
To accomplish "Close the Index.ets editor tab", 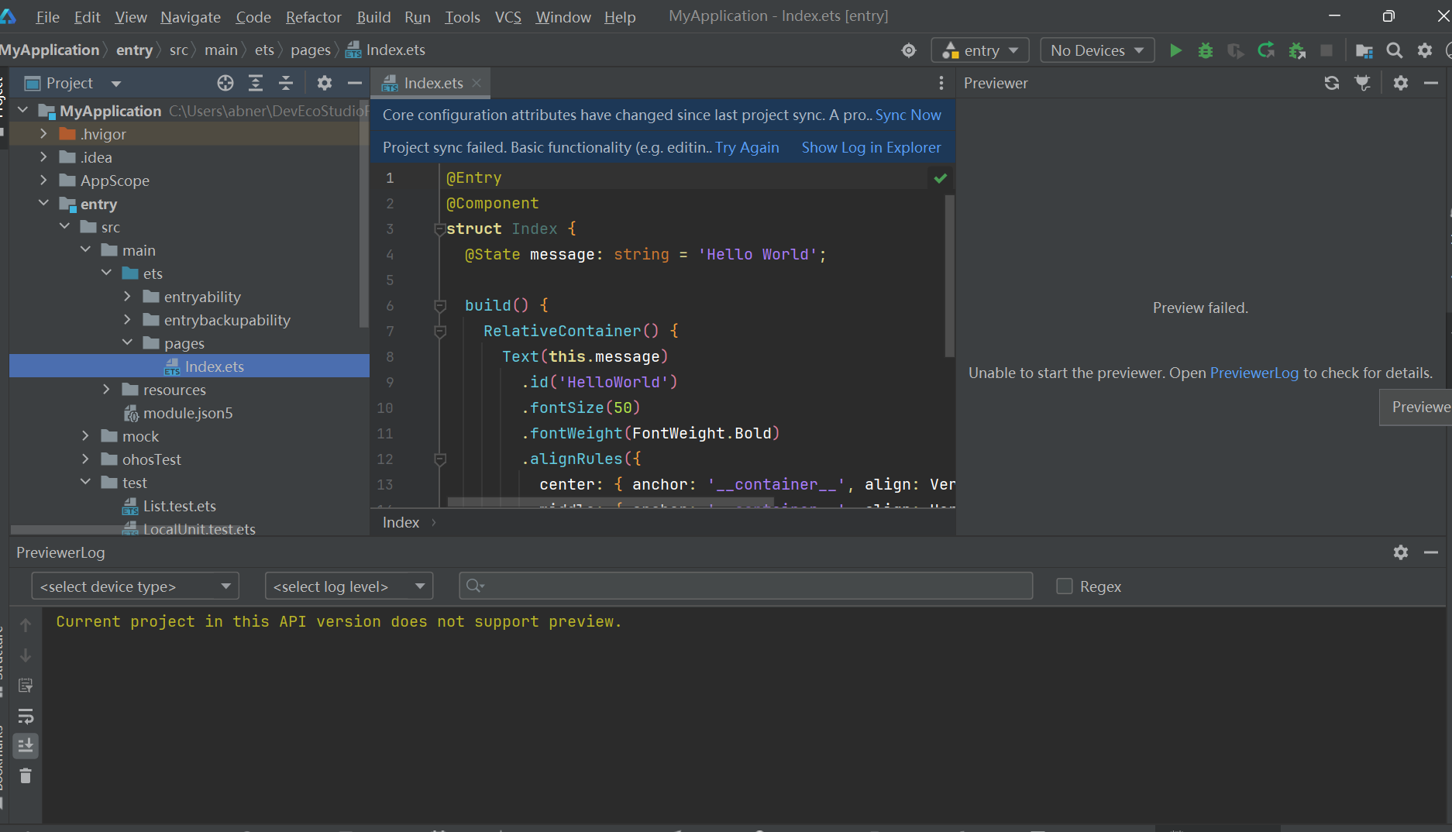I will click(x=477, y=83).
